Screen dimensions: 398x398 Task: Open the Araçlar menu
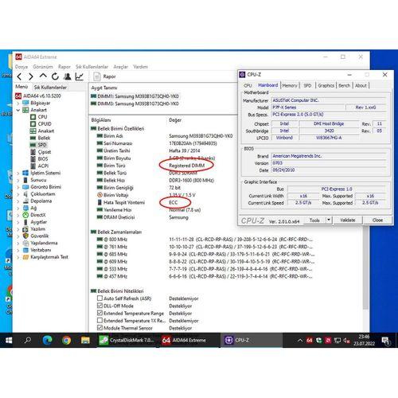121,67
